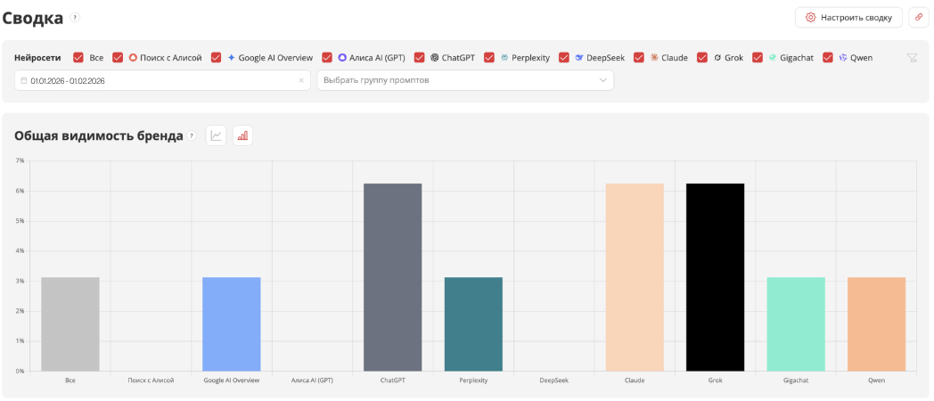The width and height of the screenshot is (934, 401).
Task: Click the copy link icon button
Action: [918, 18]
